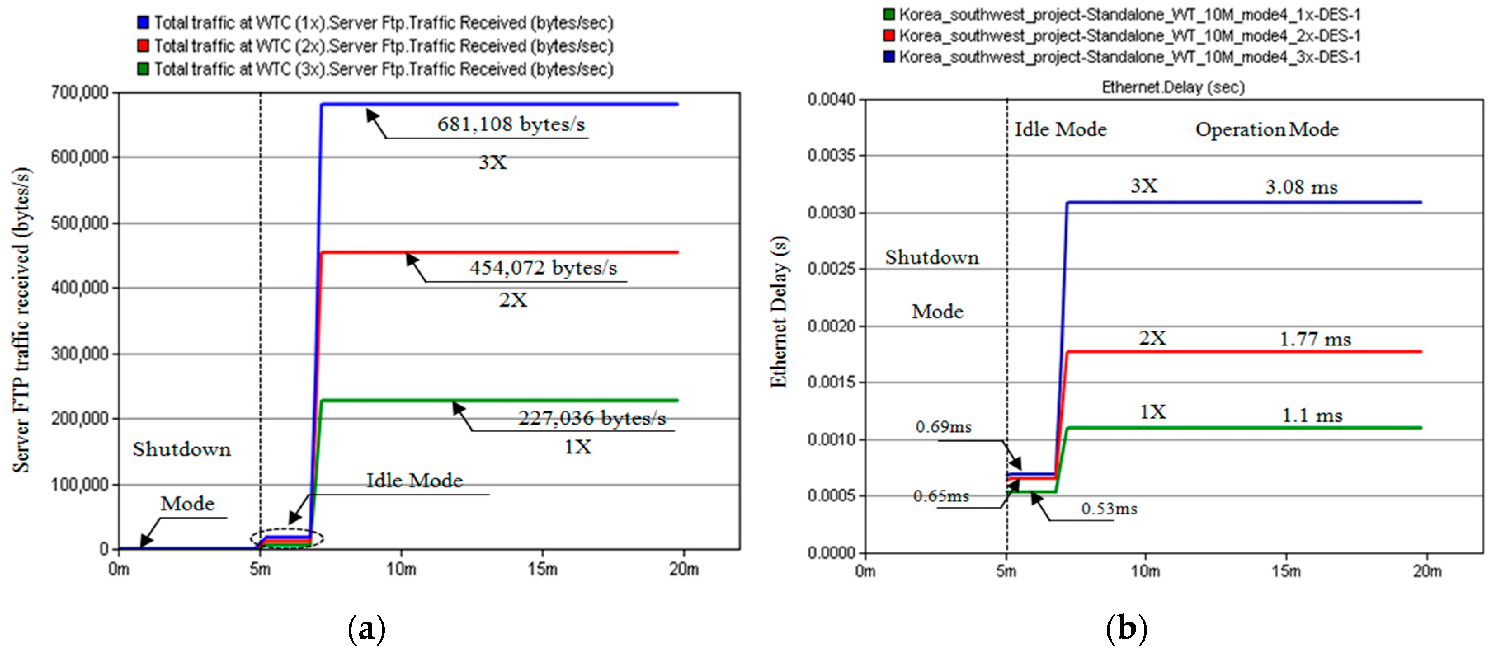The height and width of the screenshot is (655, 1496).
Task: Select legend text 'Total traffic at WTC (1x)'
Action: [x=239, y=23]
